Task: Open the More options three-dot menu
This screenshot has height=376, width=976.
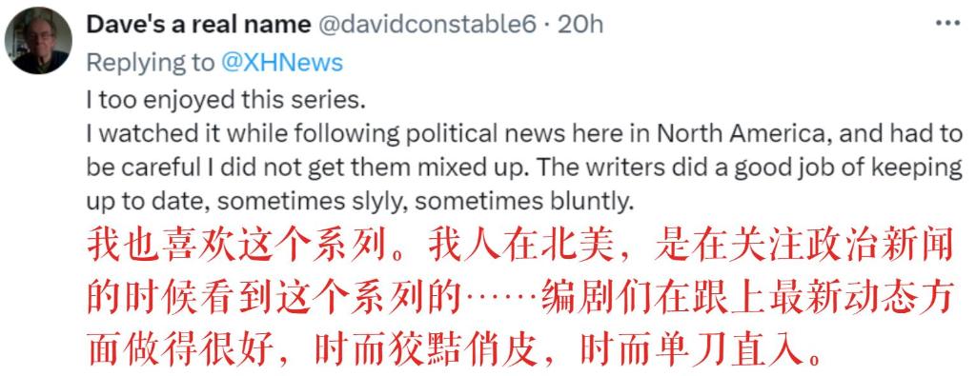Action: tap(947, 23)
